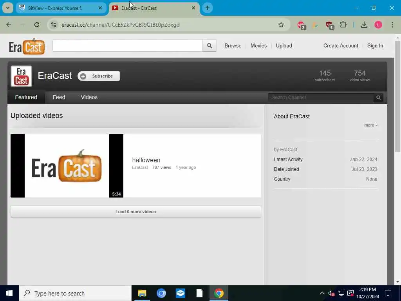Image resolution: width=401 pixels, height=301 pixels.
Task: Close the BitView tab
Action: (100, 8)
